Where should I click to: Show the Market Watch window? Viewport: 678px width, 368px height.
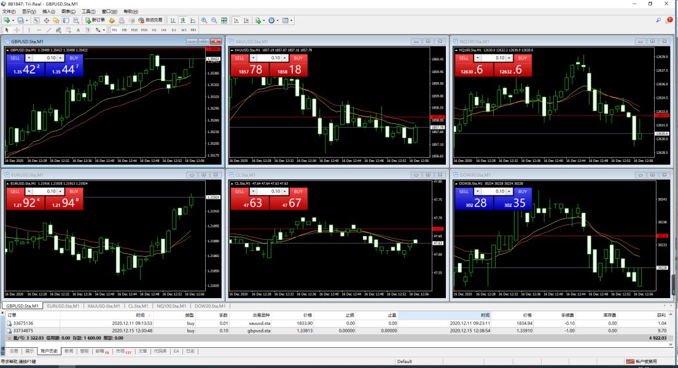(x=36, y=20)
